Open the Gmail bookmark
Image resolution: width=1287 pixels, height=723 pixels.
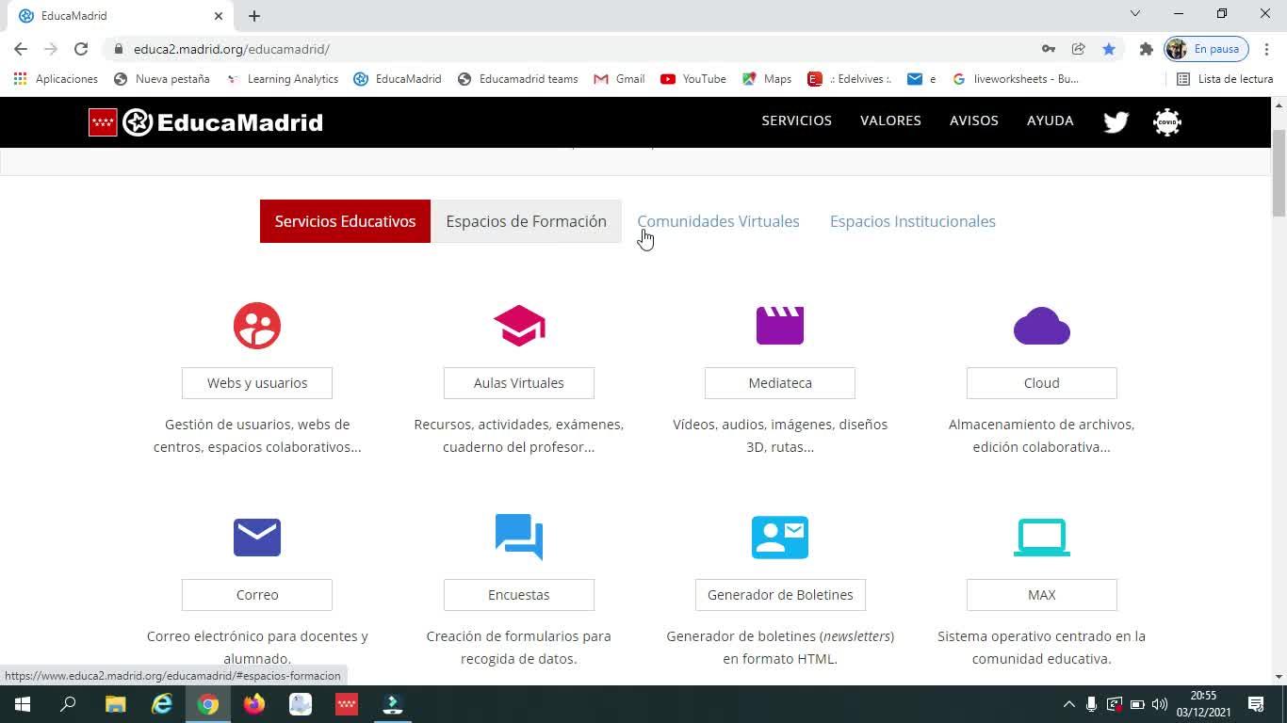coord(619,79)
